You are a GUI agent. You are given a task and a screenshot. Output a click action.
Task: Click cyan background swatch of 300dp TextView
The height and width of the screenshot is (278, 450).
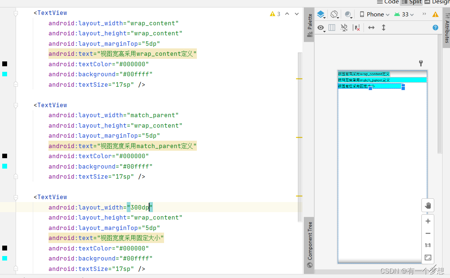pos(4,258)
